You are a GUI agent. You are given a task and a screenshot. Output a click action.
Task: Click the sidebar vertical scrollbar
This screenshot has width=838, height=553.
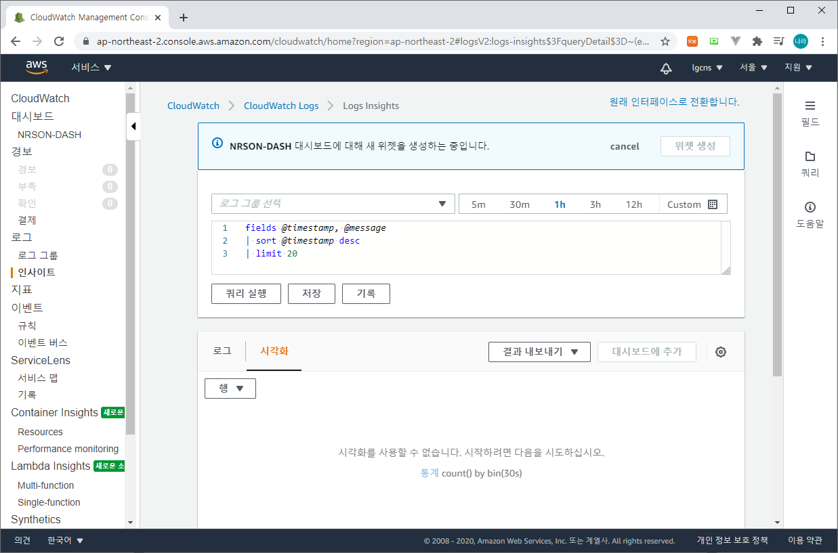click(x=130, y=264)
